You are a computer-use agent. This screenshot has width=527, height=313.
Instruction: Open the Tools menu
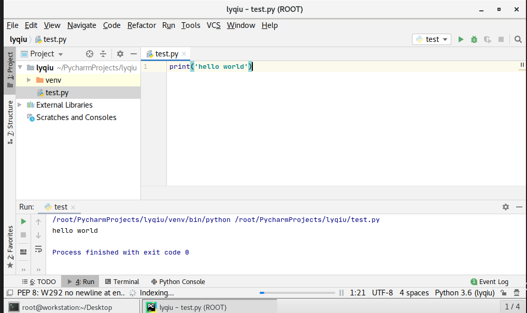pyautogui.click(x=191, y=25)
